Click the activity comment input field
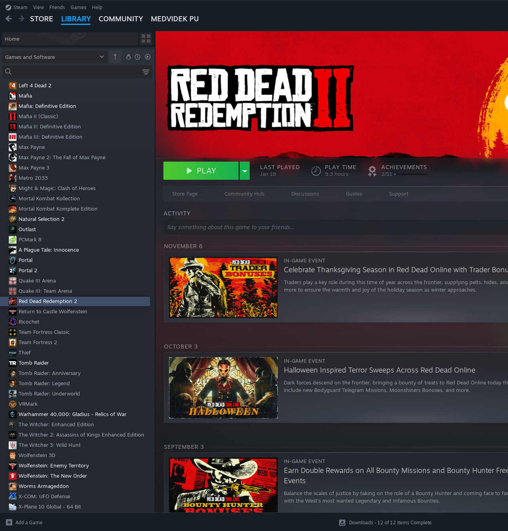 pos(336,227)
